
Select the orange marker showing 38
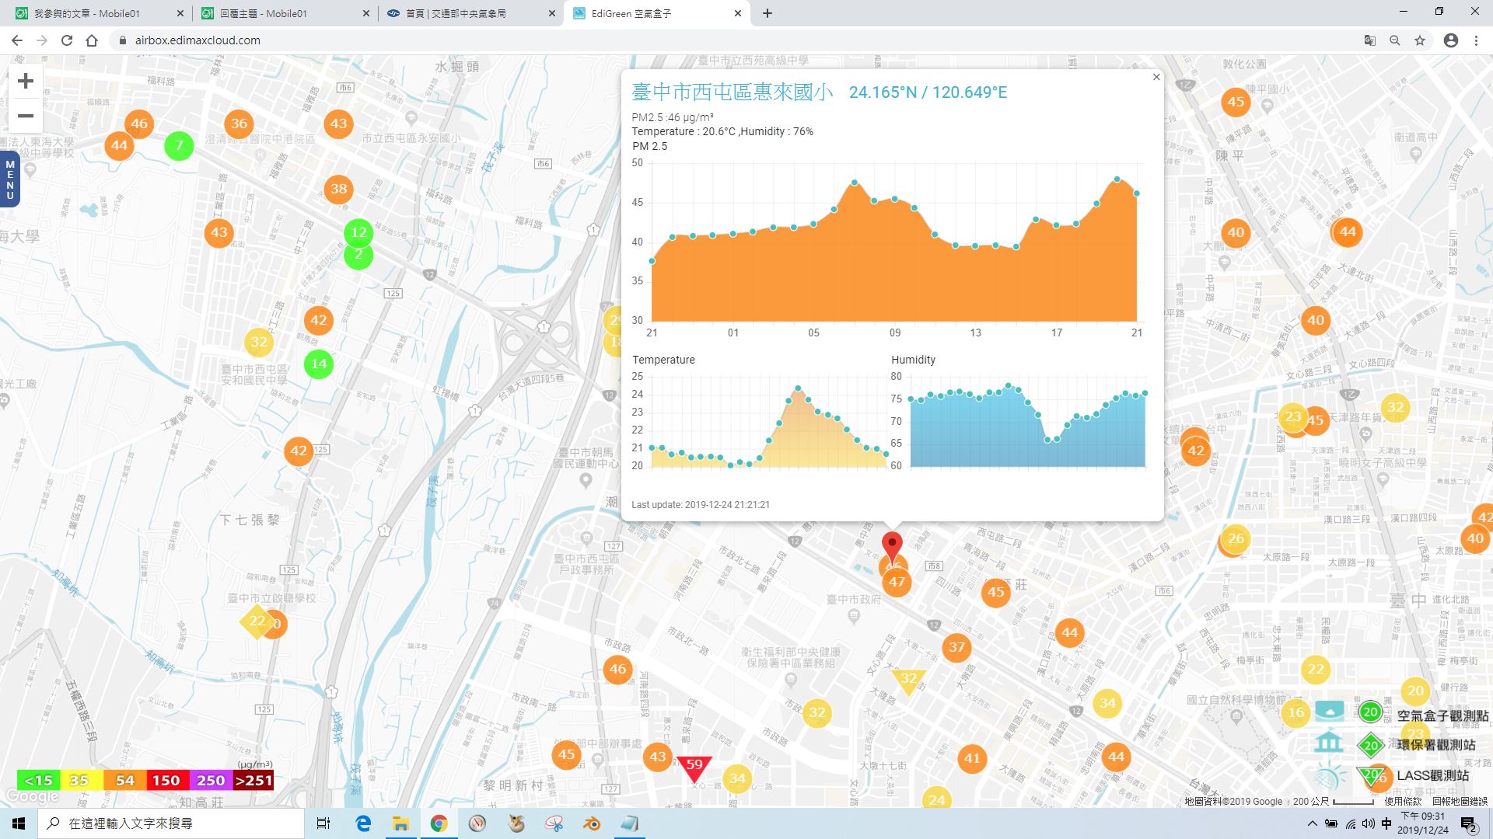(x=338, y=189)
